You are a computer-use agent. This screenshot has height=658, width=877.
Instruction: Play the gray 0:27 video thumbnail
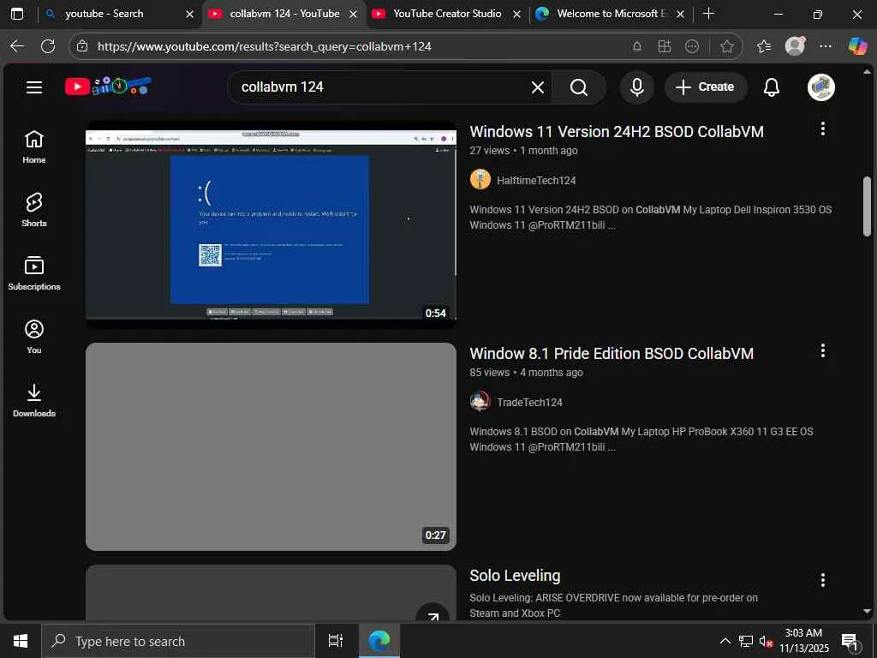click(x=271, y=446)
